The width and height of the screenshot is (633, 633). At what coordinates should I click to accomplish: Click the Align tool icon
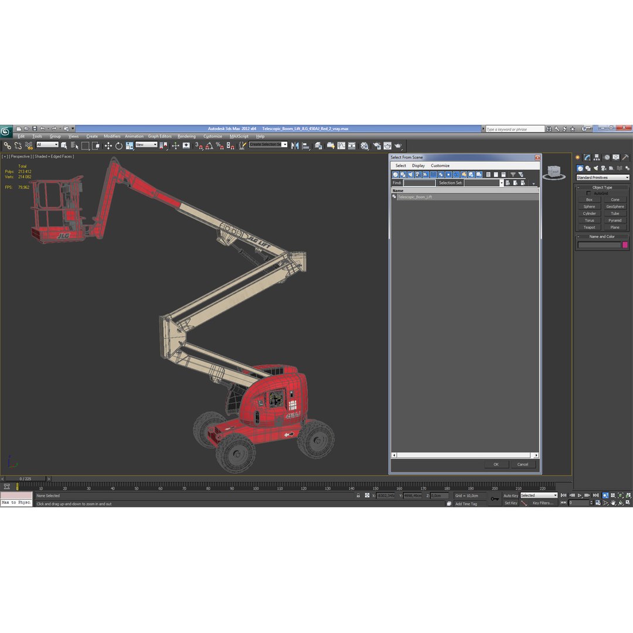(305, 146)
